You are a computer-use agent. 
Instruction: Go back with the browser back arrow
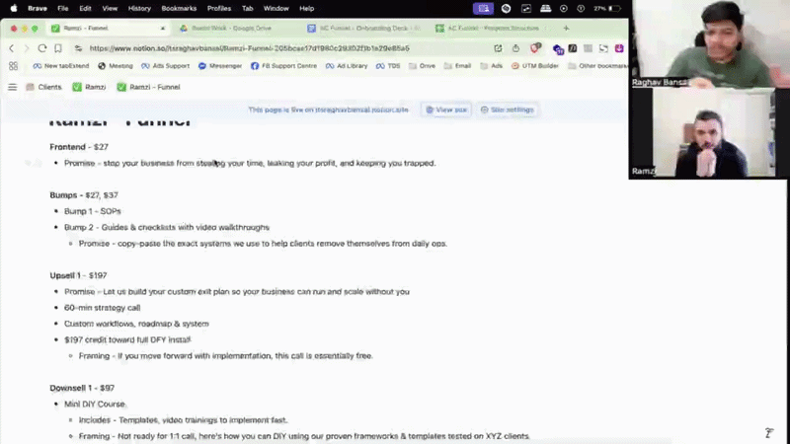12,48
